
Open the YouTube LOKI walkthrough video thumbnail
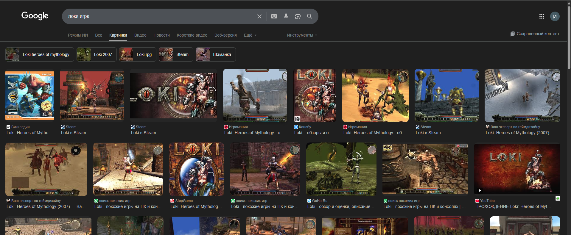[x=517, y=169]
